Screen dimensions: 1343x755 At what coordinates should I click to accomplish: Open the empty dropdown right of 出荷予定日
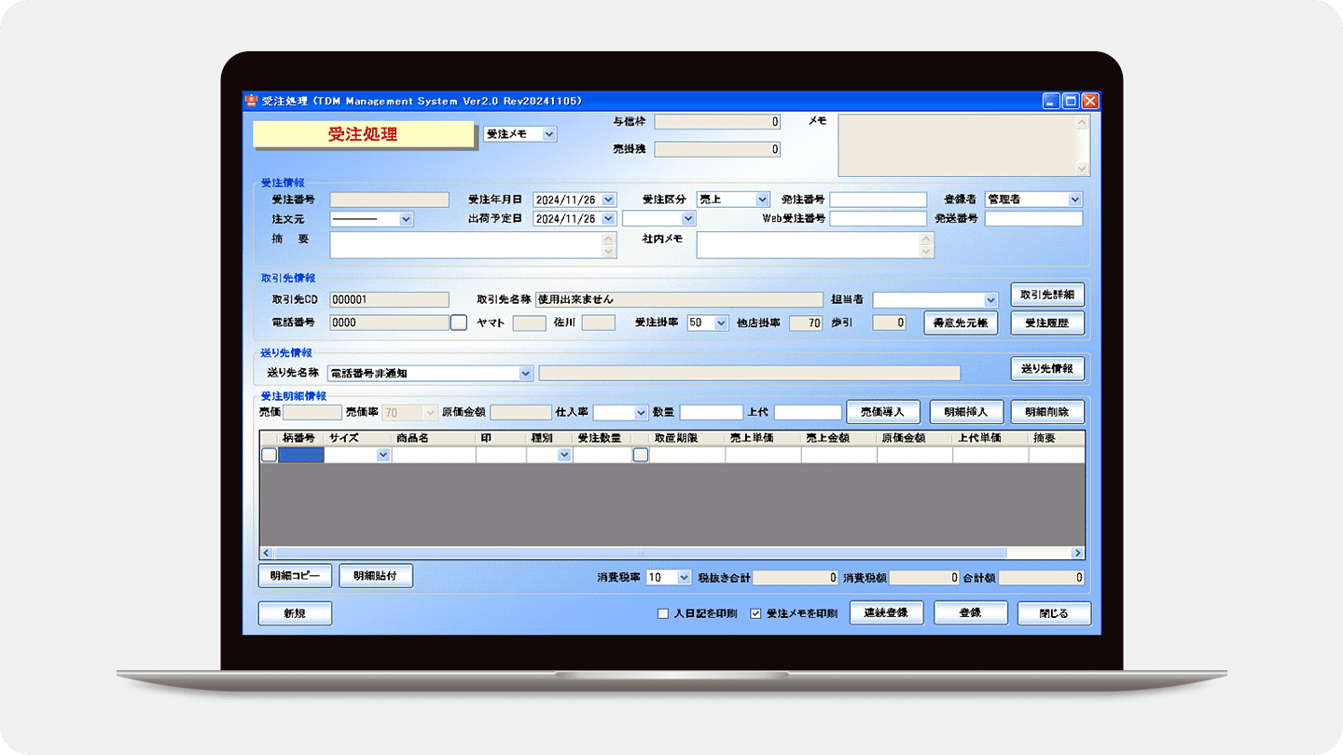point(688,218)
